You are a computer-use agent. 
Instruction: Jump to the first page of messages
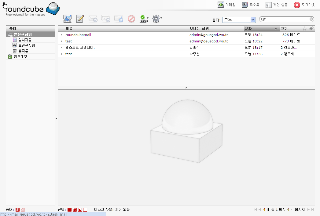tap(256, 210)
